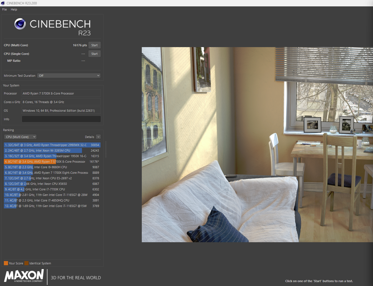
Task: Click the CPU (Single Core) label
Action: 16,54
